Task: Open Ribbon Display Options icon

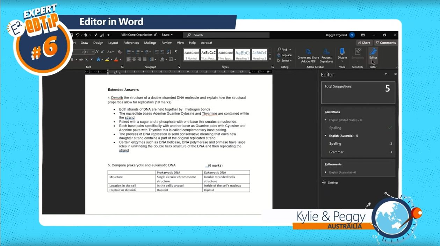Action: tap(363, 35)
